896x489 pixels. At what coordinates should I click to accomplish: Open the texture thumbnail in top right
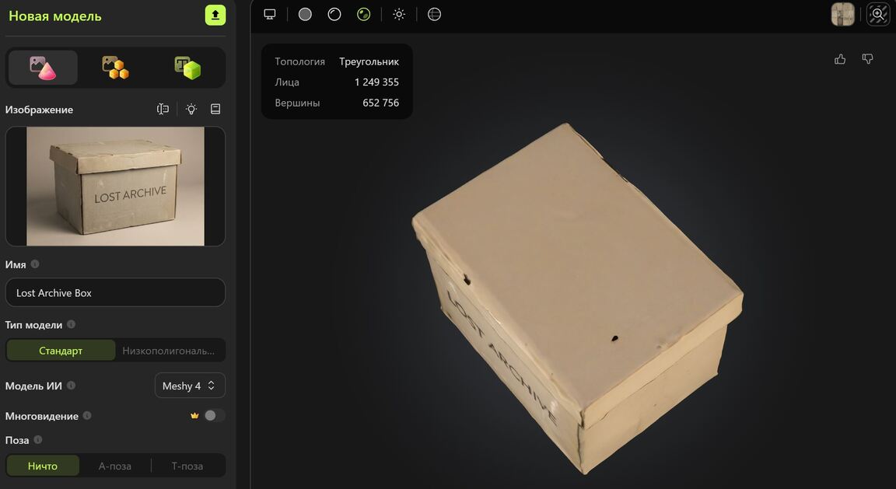(x=843, y=14)
